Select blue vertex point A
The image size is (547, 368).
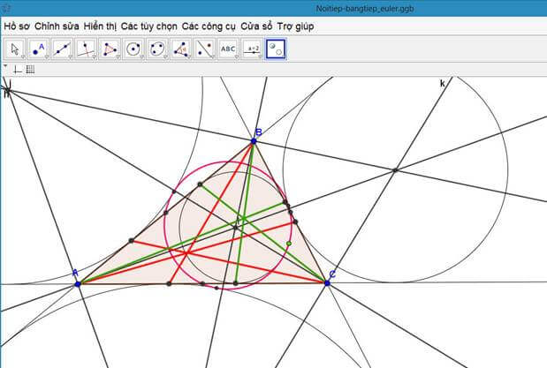click(78, 284)
